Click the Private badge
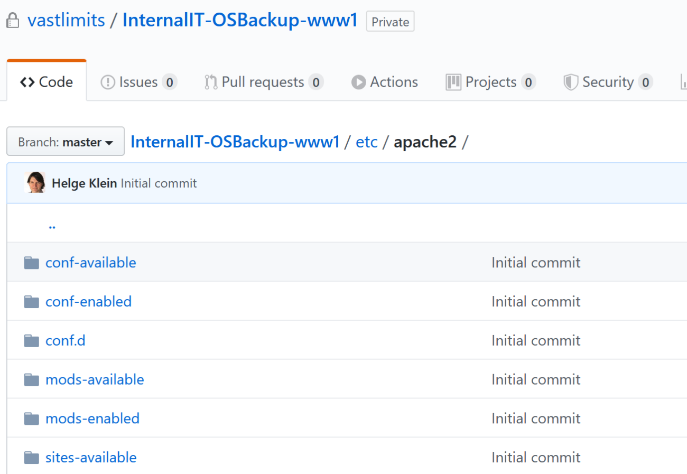The image size is (687, 474). coord(390,22)
